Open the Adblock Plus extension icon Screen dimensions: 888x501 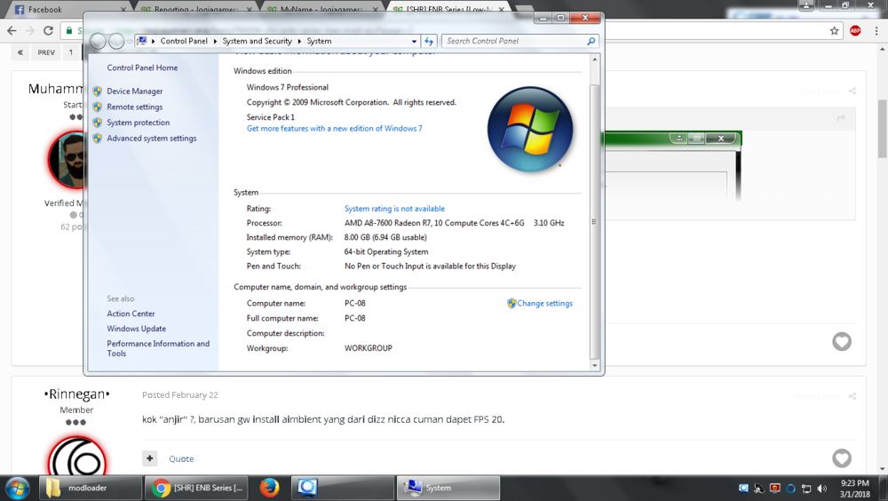[855, 30]
